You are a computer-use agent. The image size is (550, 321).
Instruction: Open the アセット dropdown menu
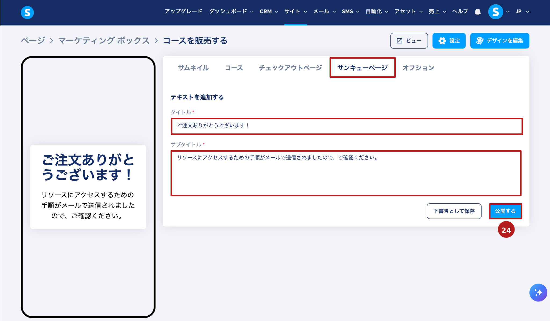[408, 12]
